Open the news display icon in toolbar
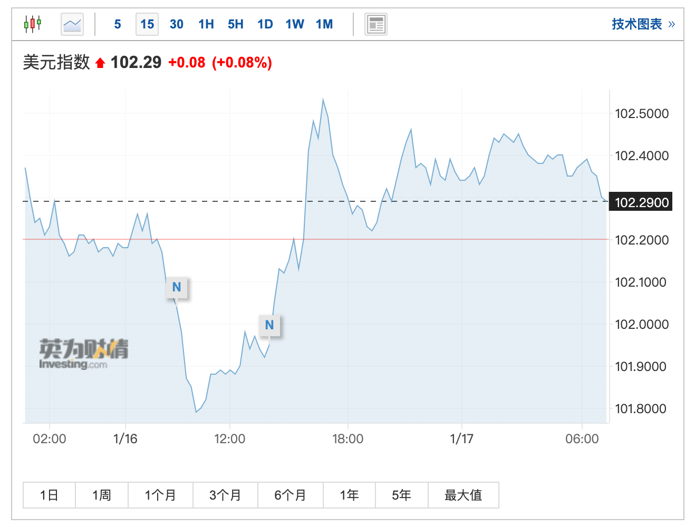 [376, 24]
